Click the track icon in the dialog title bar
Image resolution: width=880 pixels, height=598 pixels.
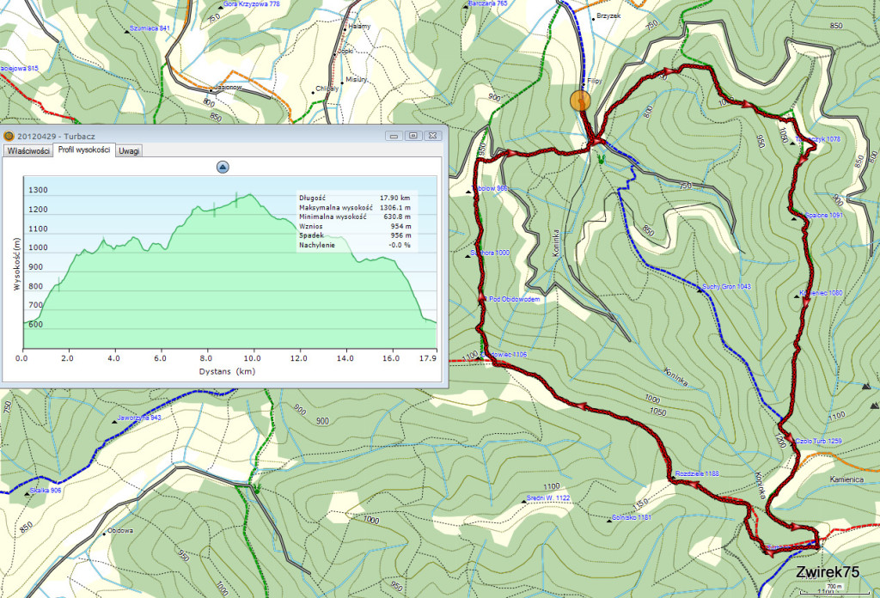pyautogui.click(x=9, y=136)
